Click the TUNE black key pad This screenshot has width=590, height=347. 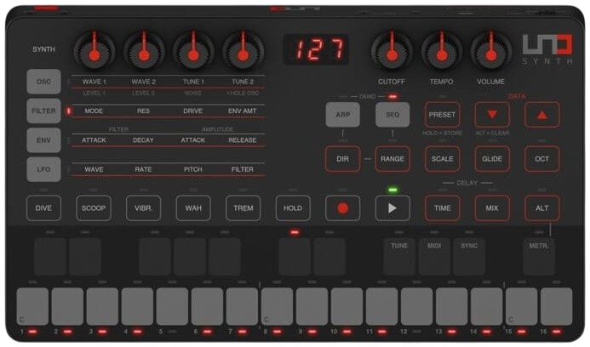click(x=399, y=256)
